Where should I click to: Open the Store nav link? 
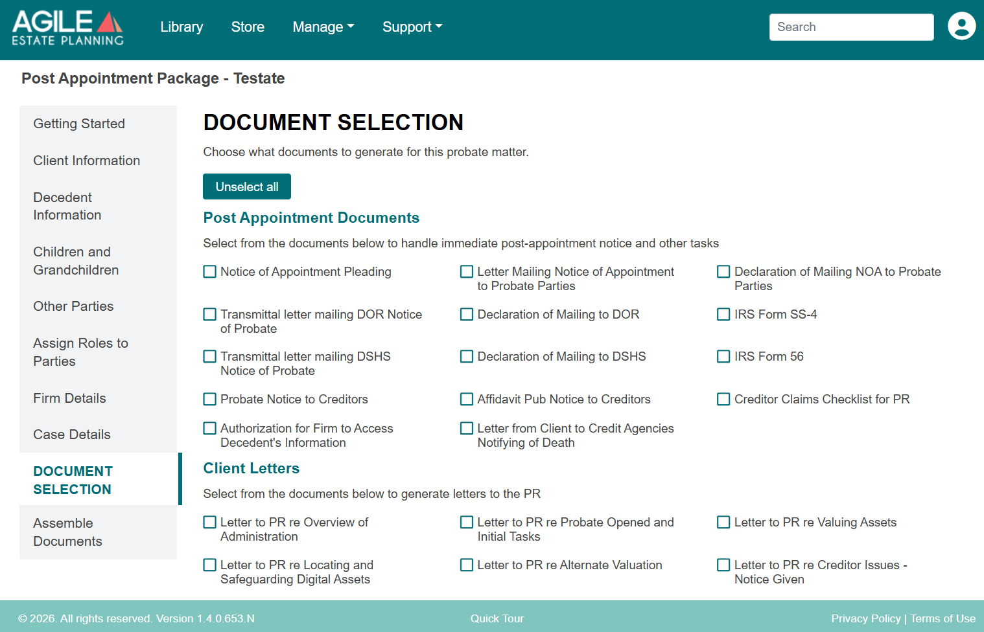(x=248, y=27)
